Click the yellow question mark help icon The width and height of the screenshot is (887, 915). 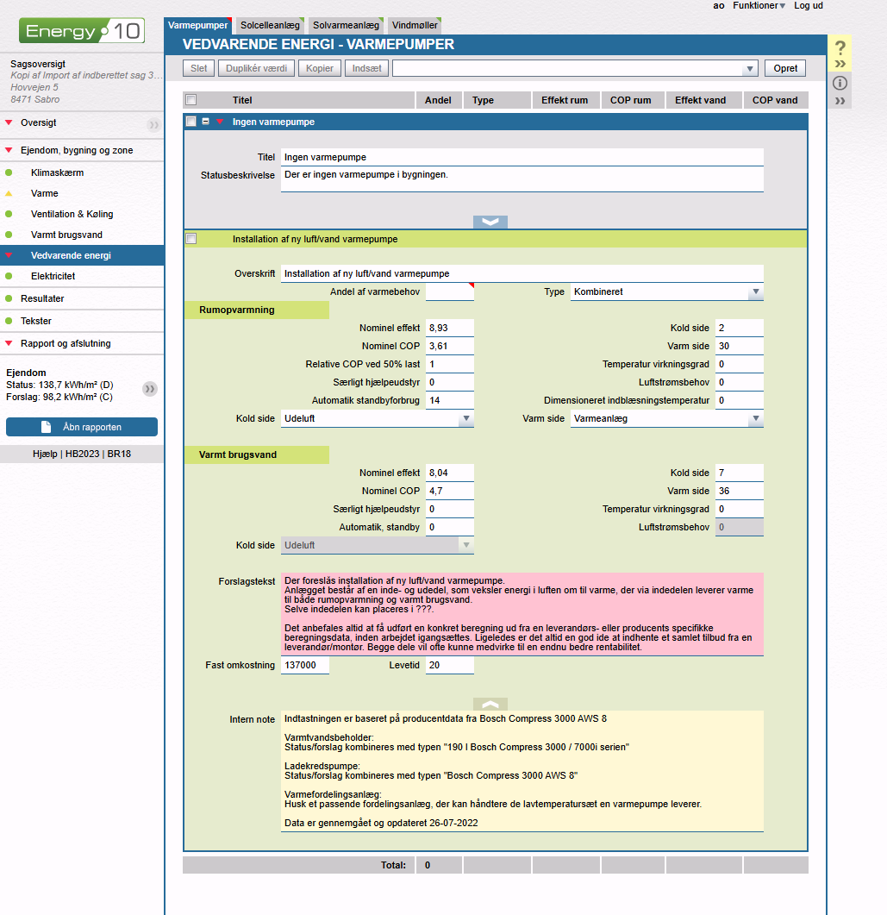[840, 48]
